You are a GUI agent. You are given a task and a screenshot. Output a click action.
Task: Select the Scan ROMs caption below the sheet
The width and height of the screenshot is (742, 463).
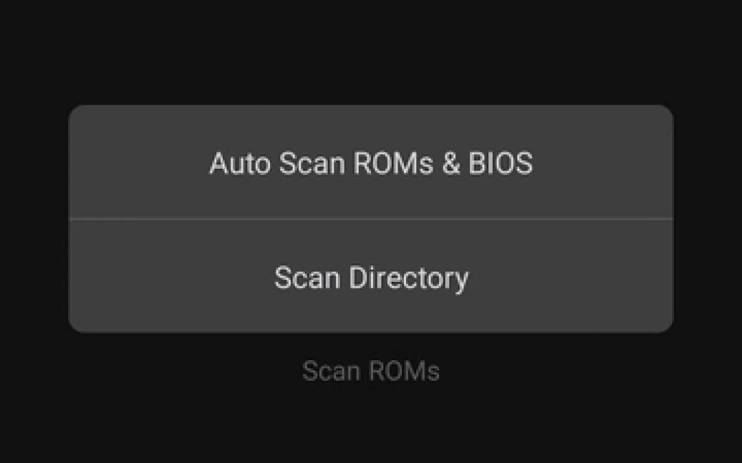click(371, 371)
